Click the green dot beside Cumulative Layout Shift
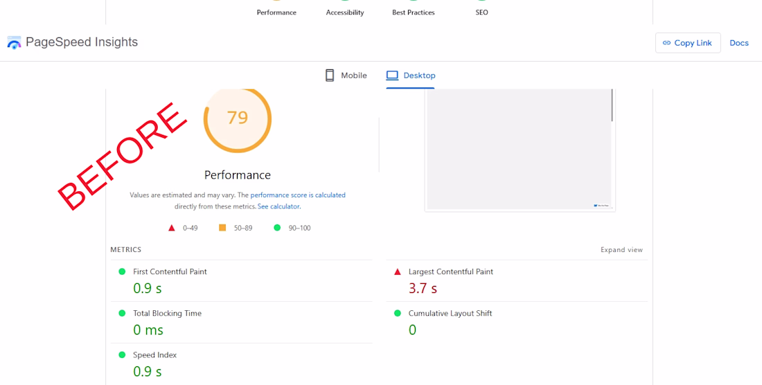Image resolution: width=762 pixels, height=385 pixels. pos(398,314)
